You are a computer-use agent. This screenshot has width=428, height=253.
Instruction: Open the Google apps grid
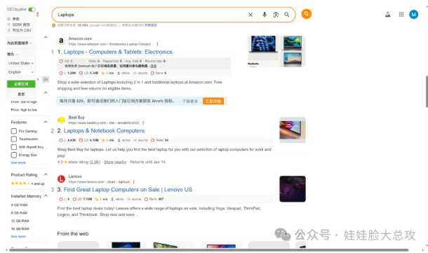[401, 15]
